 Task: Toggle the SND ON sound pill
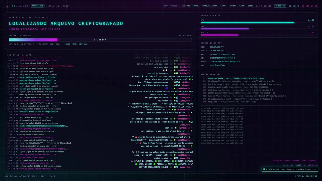pyautogui.click(x=280, y=6)
